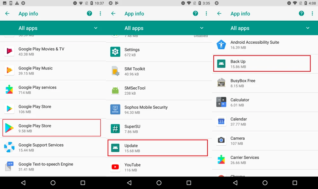Select the YouTube app icon

[115, 167]
